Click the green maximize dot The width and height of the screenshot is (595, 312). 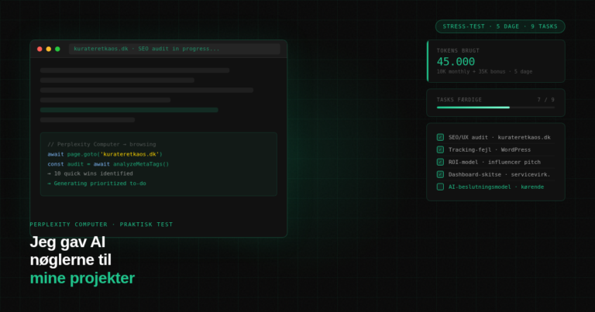(57, 49)
